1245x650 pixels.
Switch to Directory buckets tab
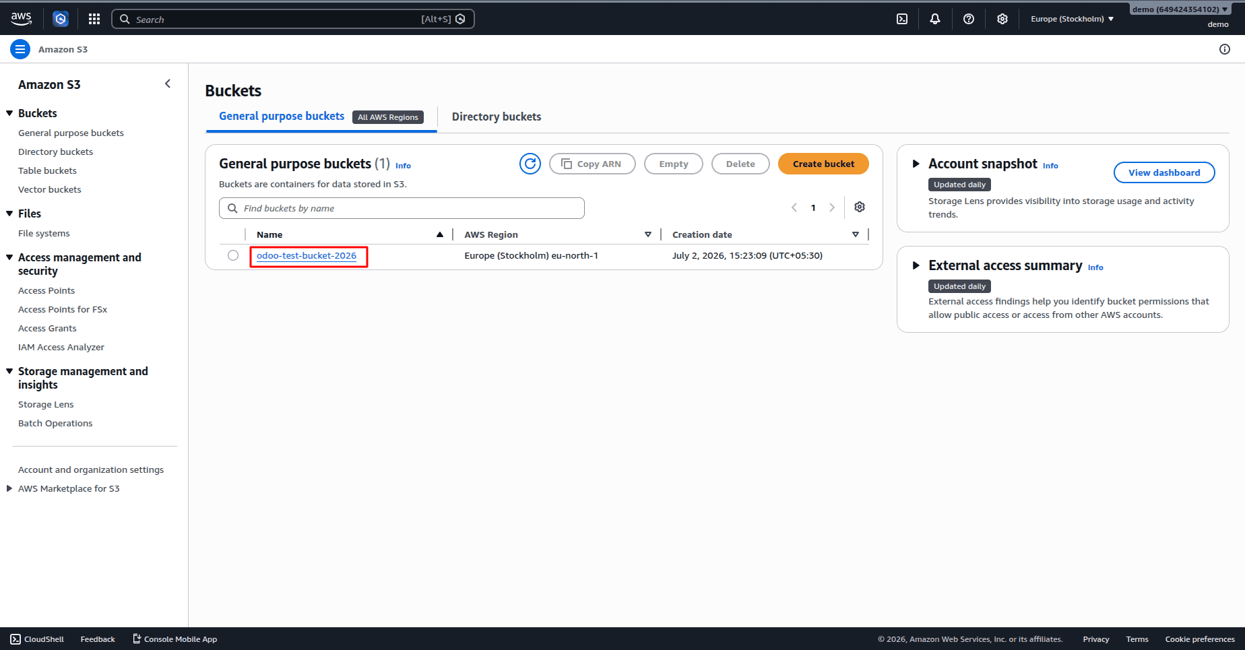pos(497,117)
